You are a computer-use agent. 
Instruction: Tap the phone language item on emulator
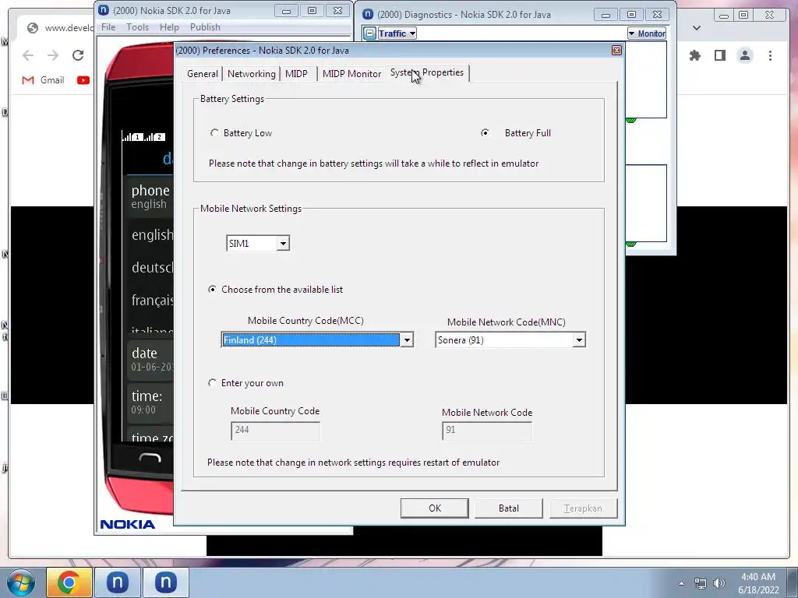tap(150, 196)
